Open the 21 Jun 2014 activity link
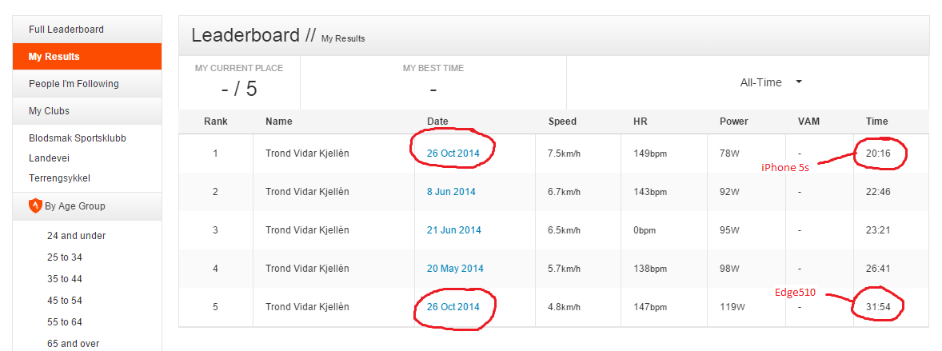The height and width of the screenshot is (351, 942). point(453,230)
